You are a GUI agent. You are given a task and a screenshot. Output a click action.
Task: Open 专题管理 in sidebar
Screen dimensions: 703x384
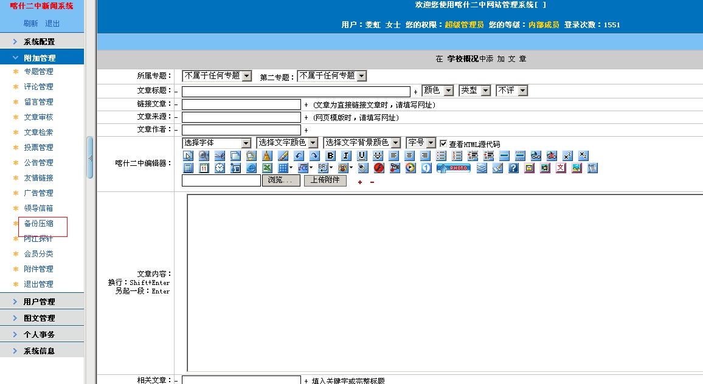(38, 71)
